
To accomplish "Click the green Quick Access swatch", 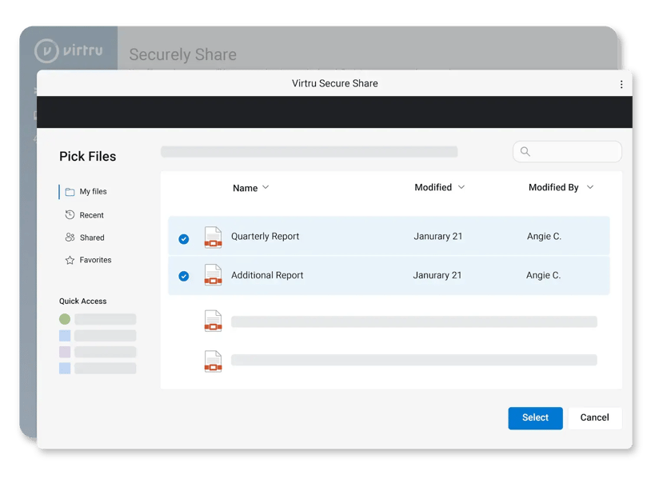I will [x=66, y=318].
